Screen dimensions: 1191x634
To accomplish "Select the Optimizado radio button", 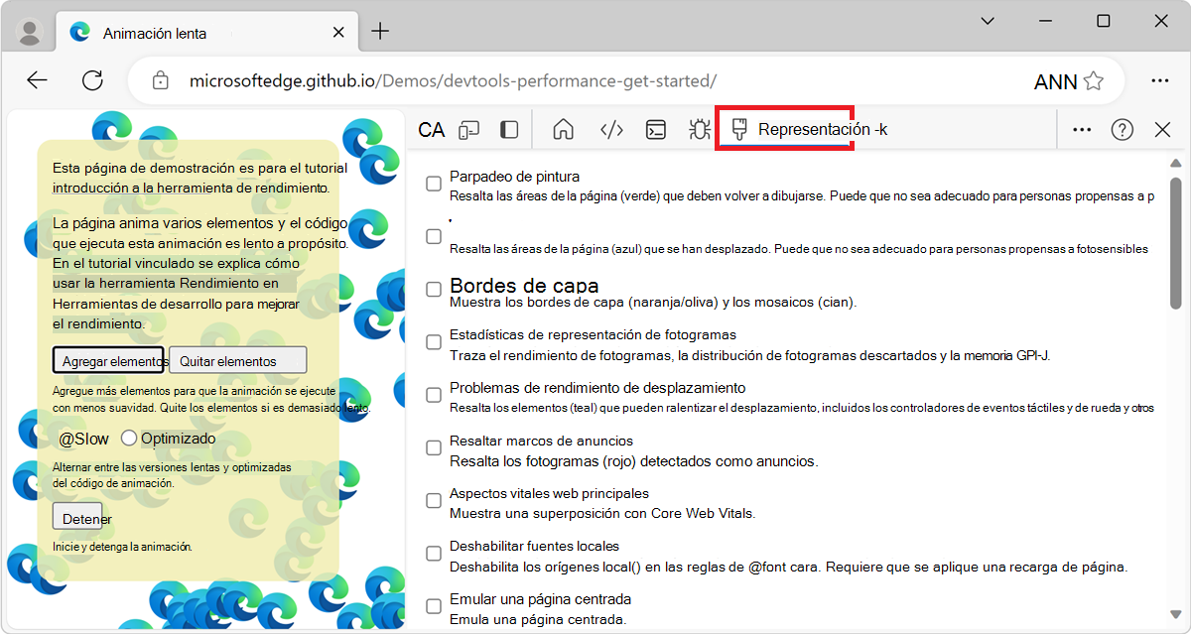I will [x=129, y=437].
